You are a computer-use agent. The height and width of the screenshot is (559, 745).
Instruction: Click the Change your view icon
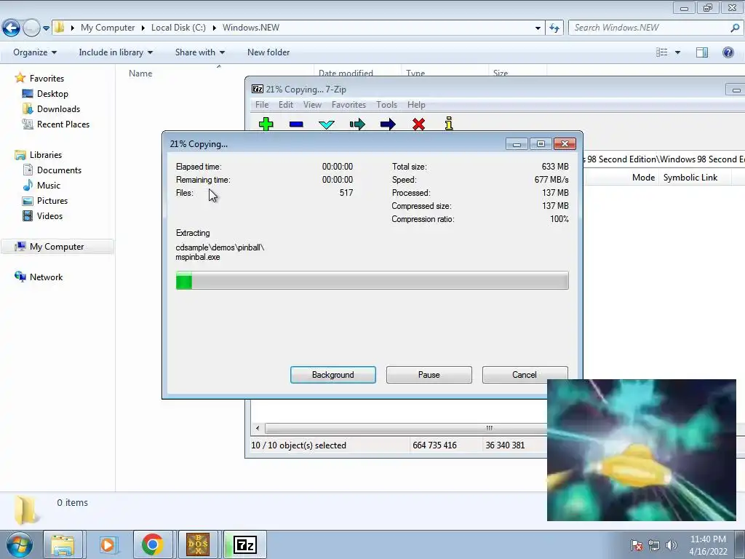point(662,52)
